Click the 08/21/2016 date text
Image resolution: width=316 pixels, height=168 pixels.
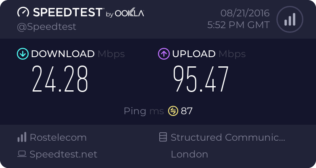point(245,13)
